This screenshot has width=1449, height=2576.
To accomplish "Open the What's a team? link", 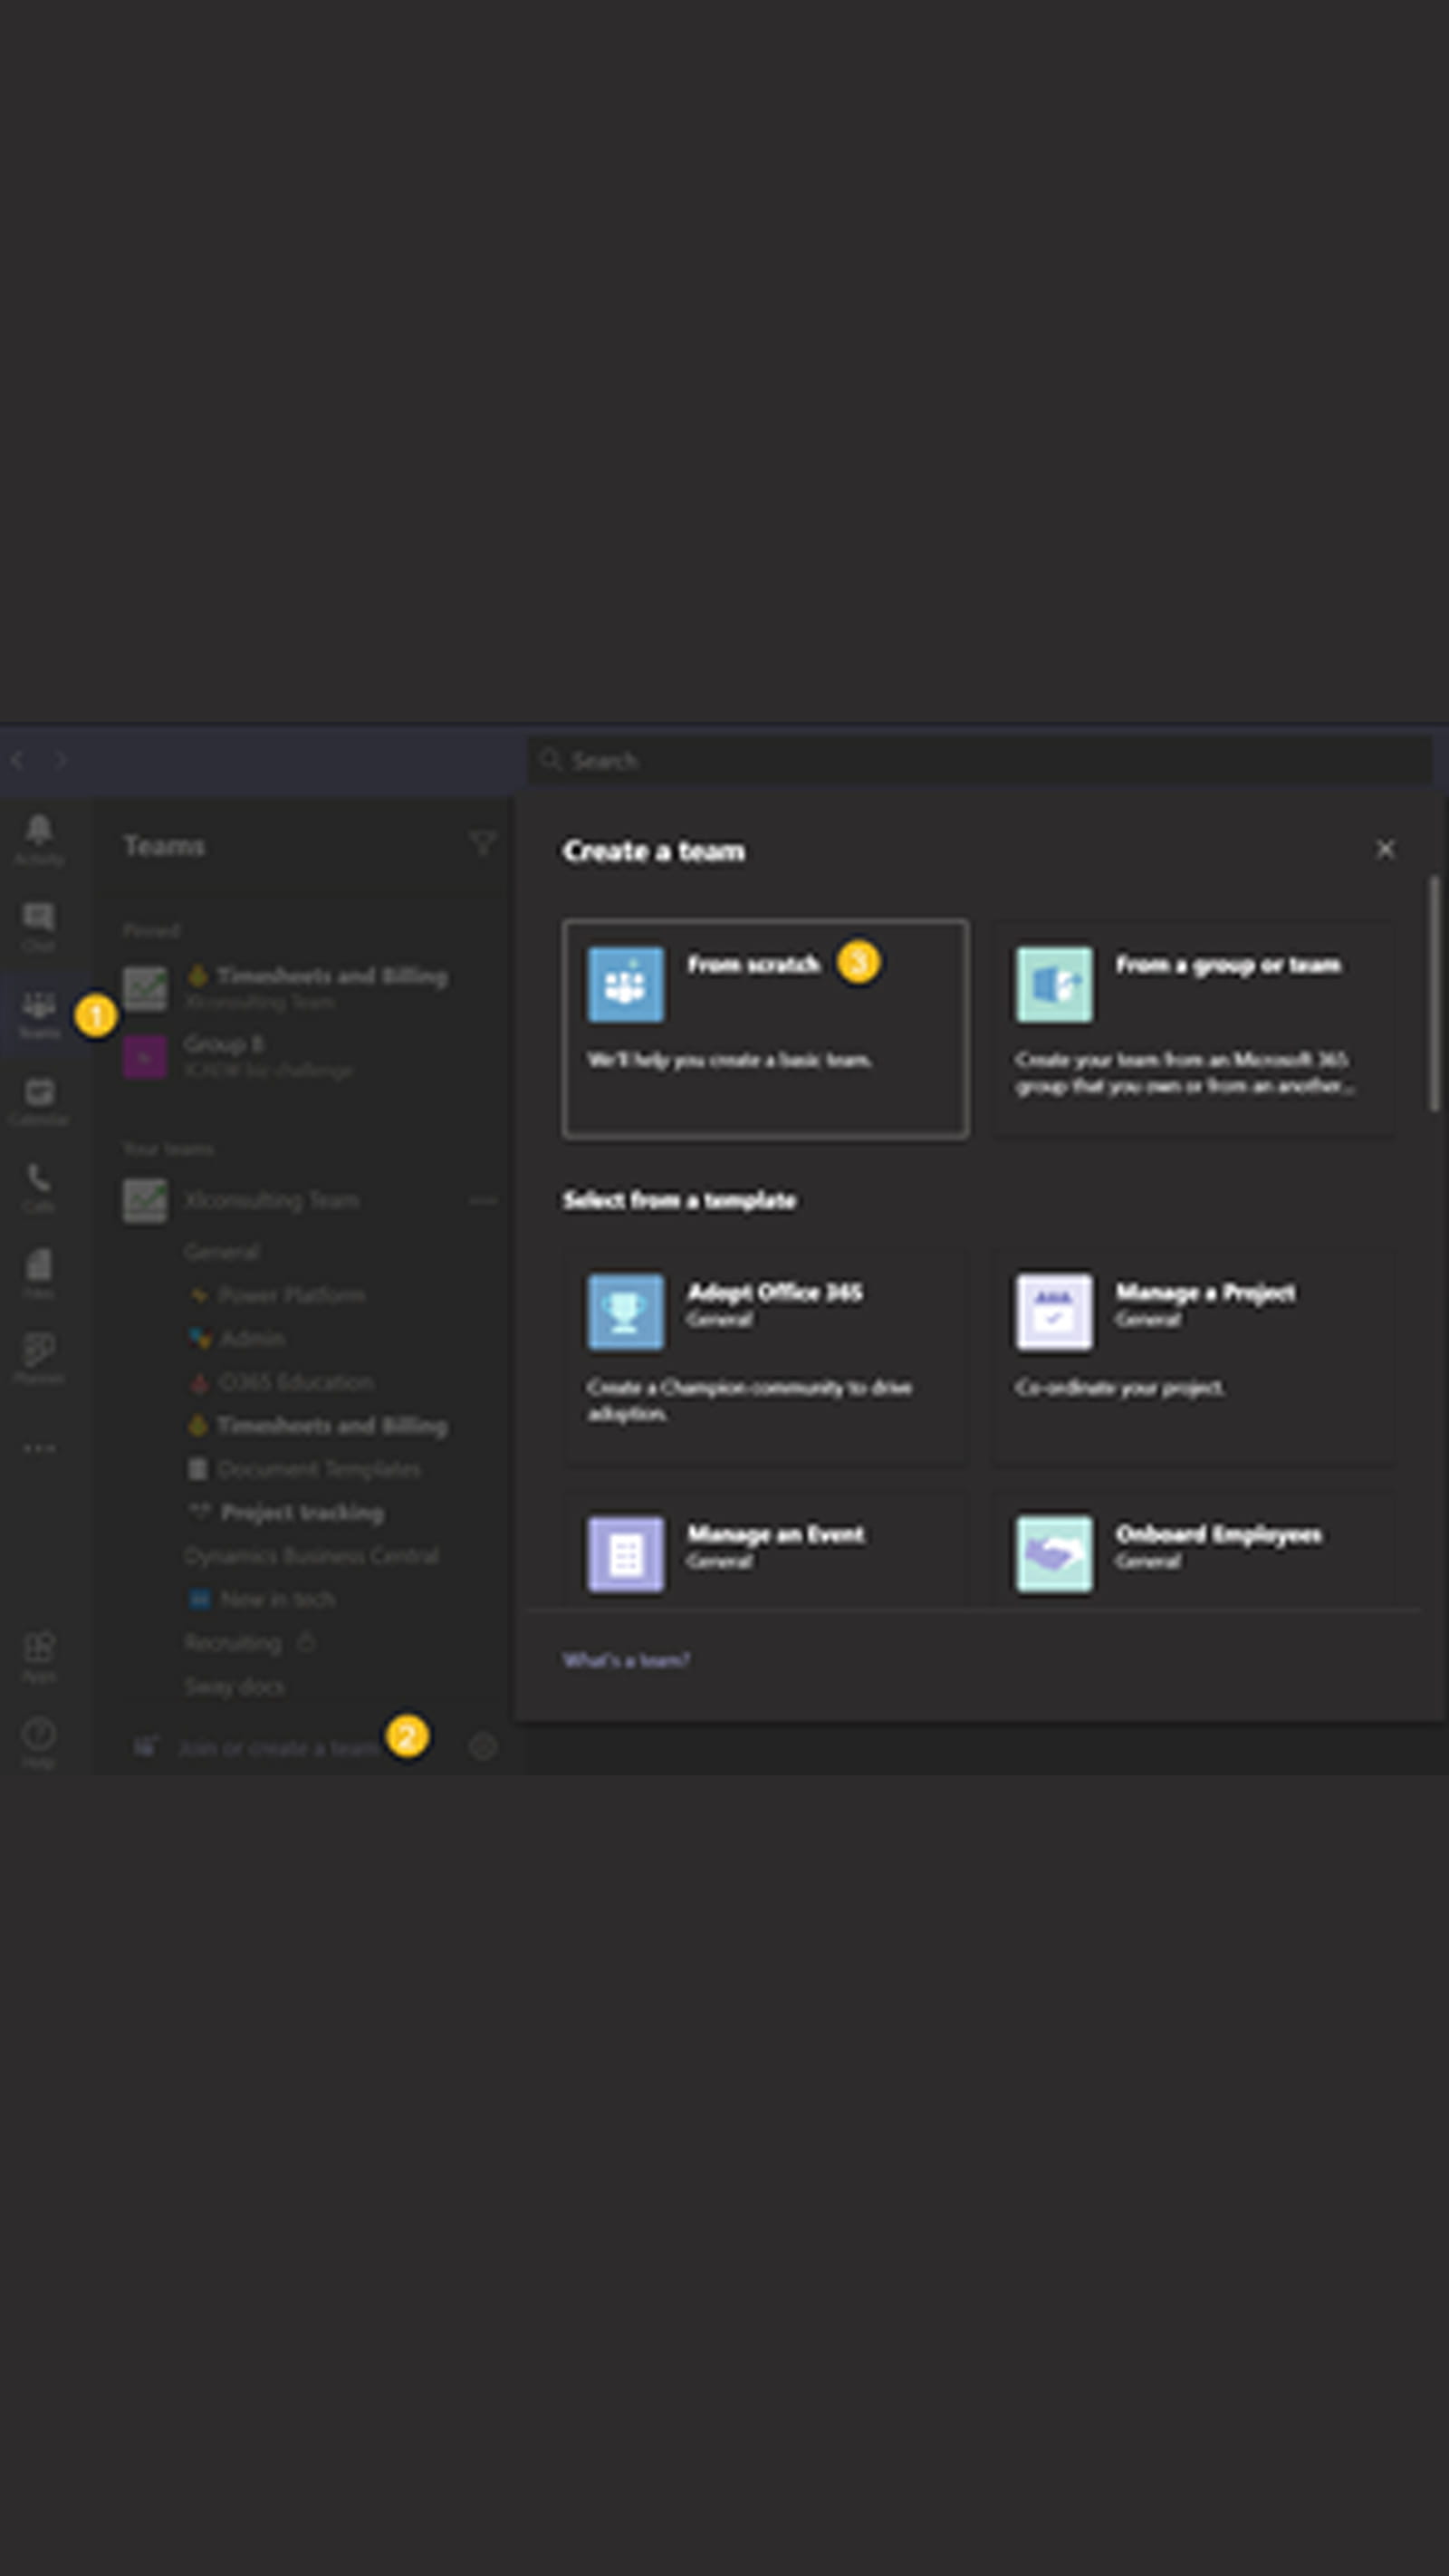I will pos(626,1660).
